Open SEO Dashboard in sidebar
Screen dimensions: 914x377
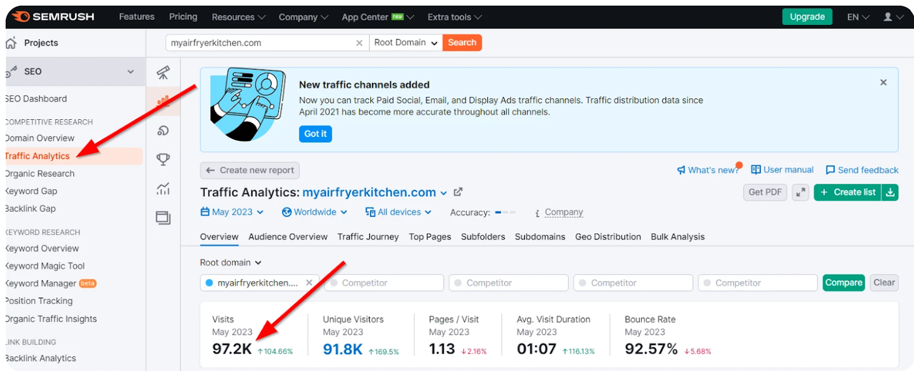(37, 99)
